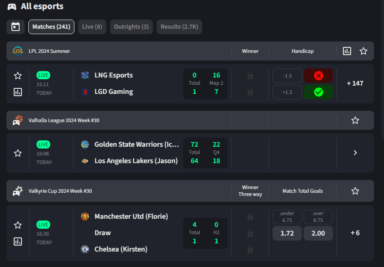The height and width of the screenshot is (267, 384).
Task: Click the LPL League of Legends logo
Action: pos(18,51)
